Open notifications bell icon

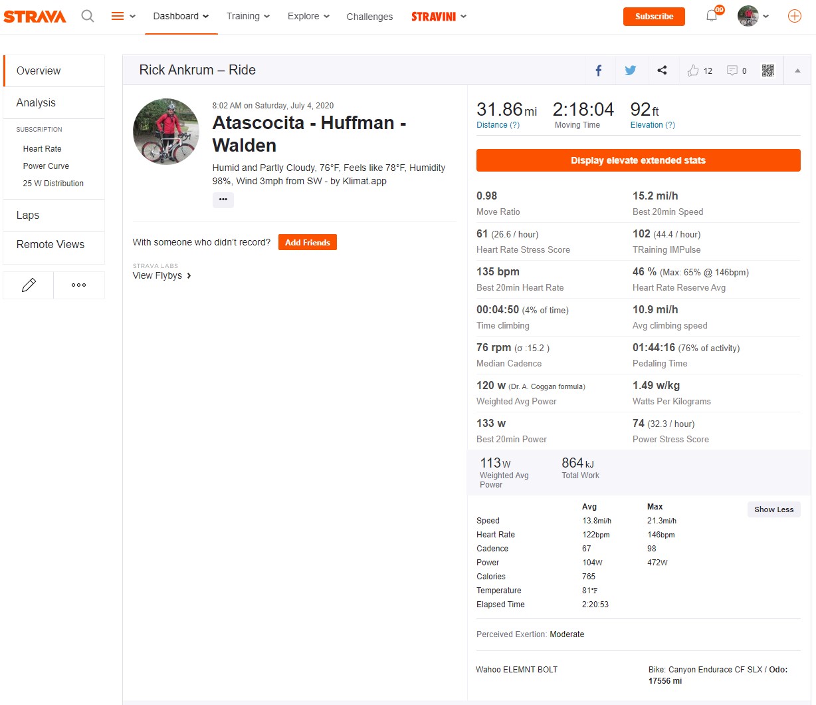(x=712, y=16)
